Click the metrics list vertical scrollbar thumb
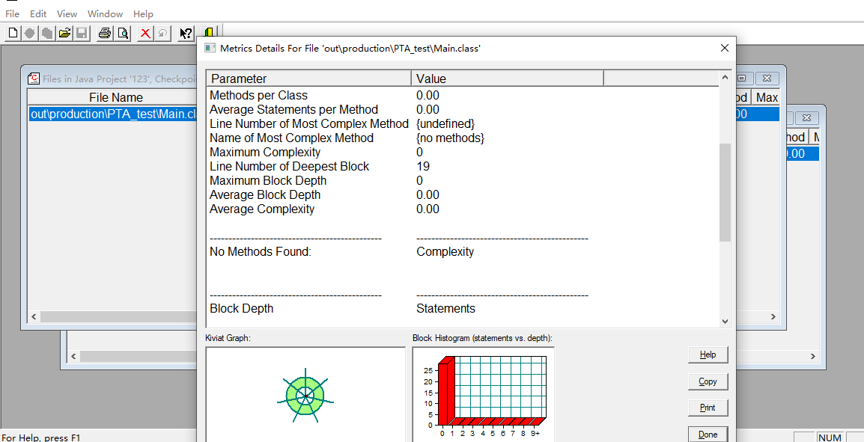864x442 pixels. 725,192
